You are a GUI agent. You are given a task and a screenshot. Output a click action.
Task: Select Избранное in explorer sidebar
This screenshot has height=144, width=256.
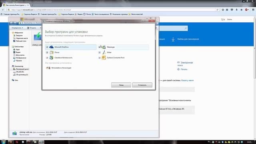[x=18, y=33]
